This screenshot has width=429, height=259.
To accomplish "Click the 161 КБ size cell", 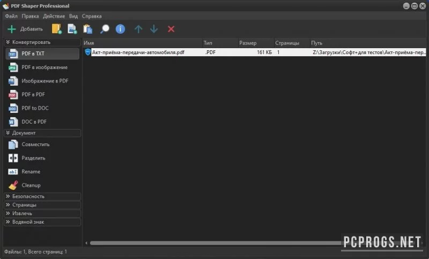I will tap(264, 52).
